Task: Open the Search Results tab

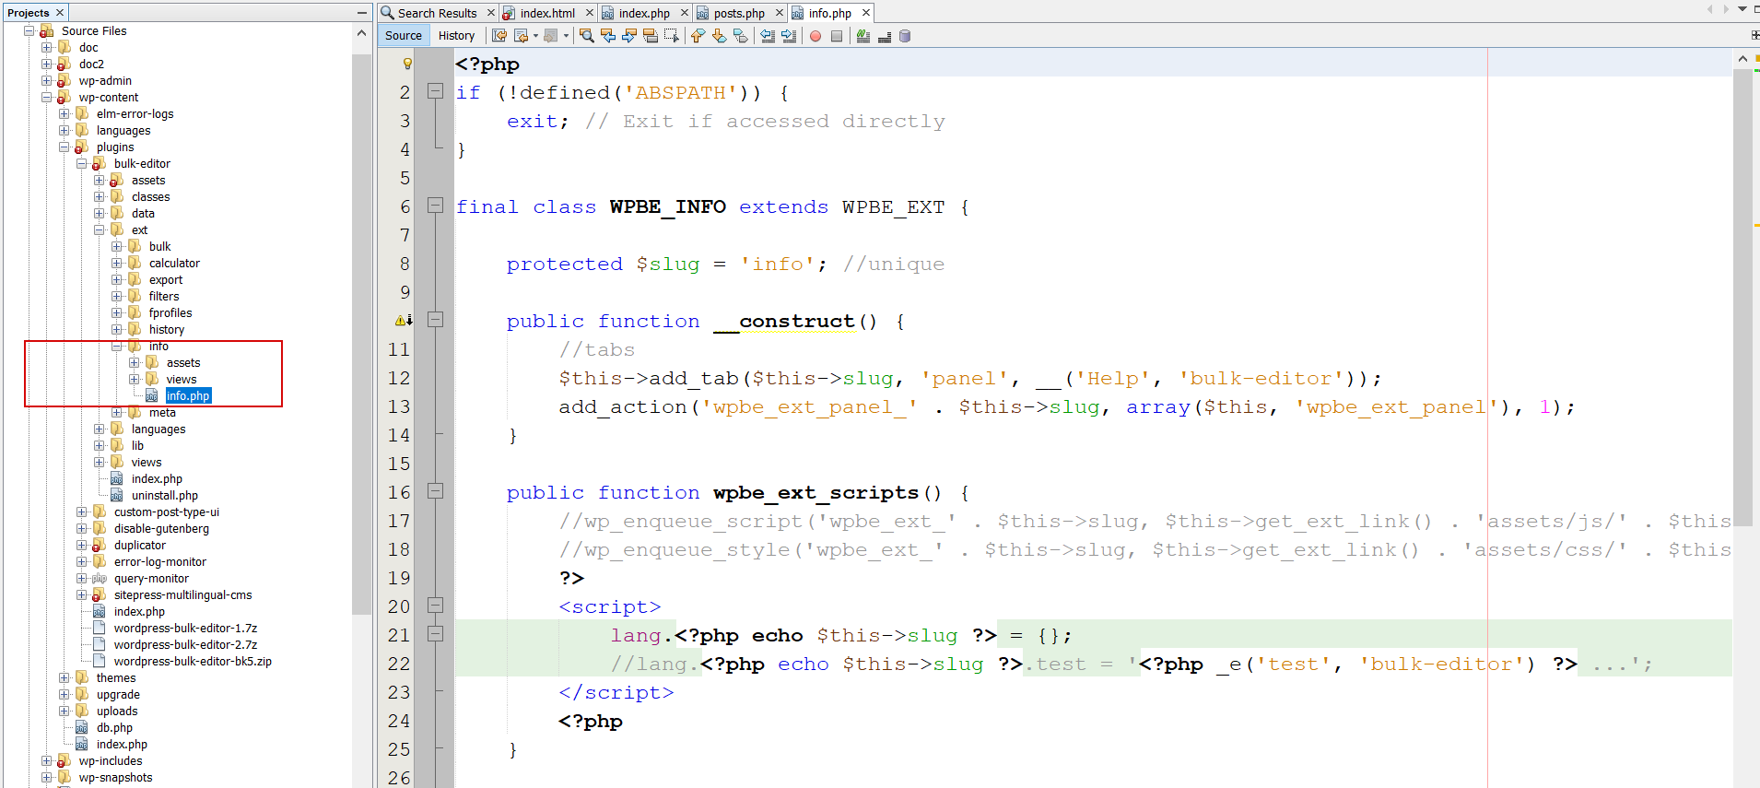Action: (x=437, y=13)
